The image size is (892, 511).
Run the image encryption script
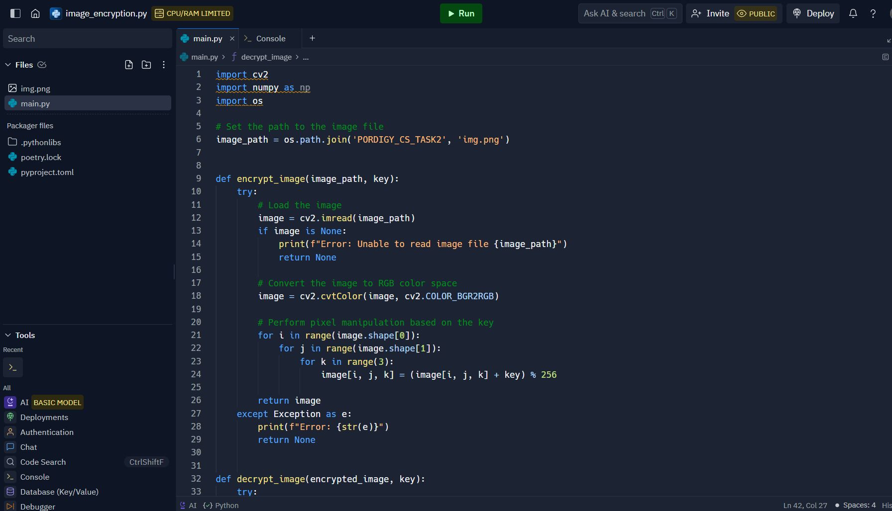tap(460, 13)
